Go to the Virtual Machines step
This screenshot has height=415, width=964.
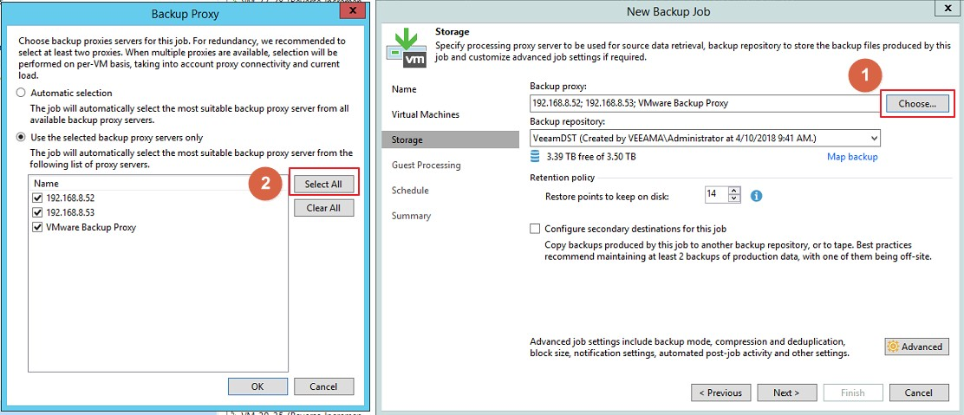click(426, 114)
